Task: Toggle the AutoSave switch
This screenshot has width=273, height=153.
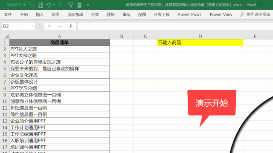Action: point(28,5)
